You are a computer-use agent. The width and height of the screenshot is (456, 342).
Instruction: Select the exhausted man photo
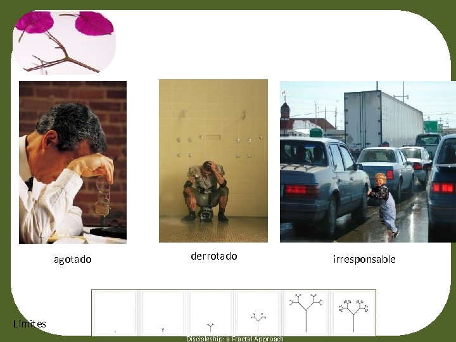click(73, 162)
